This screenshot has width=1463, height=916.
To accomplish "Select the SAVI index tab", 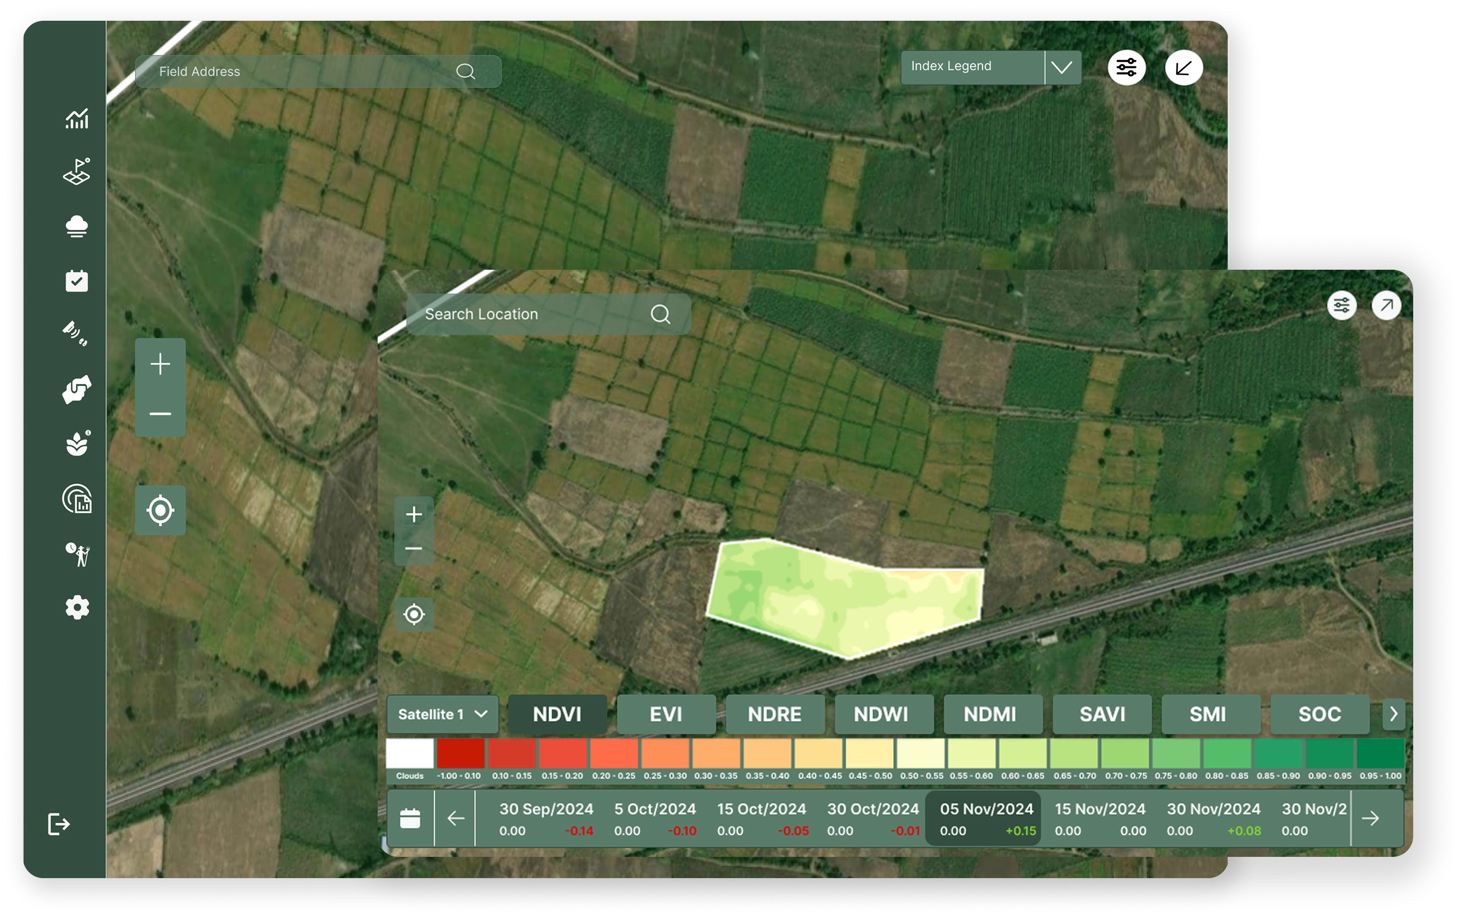I will pyautogui.click(x=1102, y=714).
